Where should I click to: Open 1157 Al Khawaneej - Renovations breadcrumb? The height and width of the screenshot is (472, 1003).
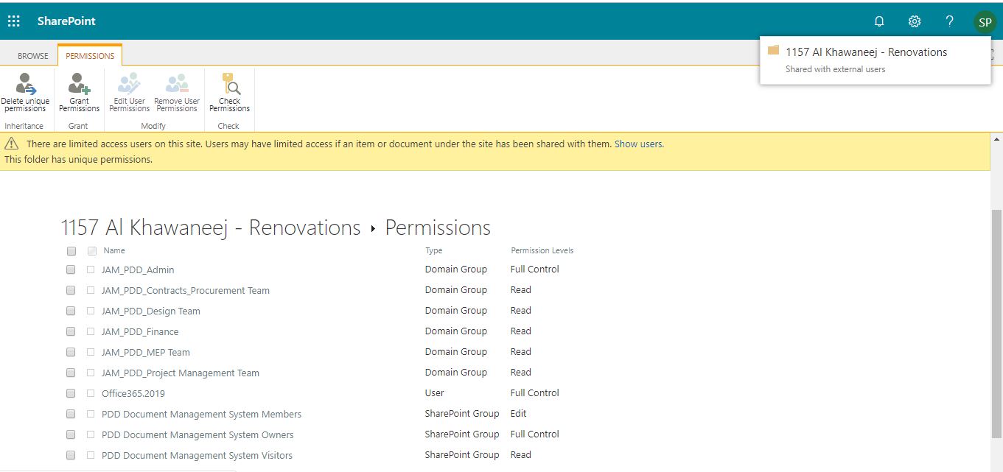coord(211,228)
